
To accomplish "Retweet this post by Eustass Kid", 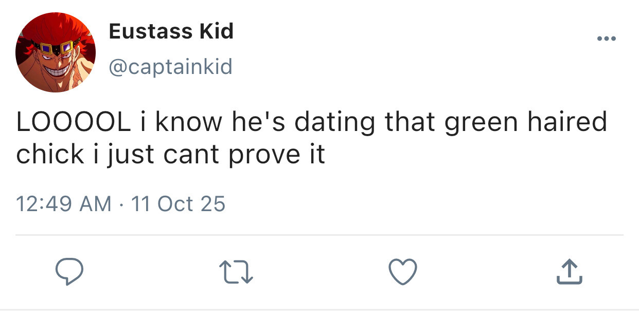I will pos(236,272).
